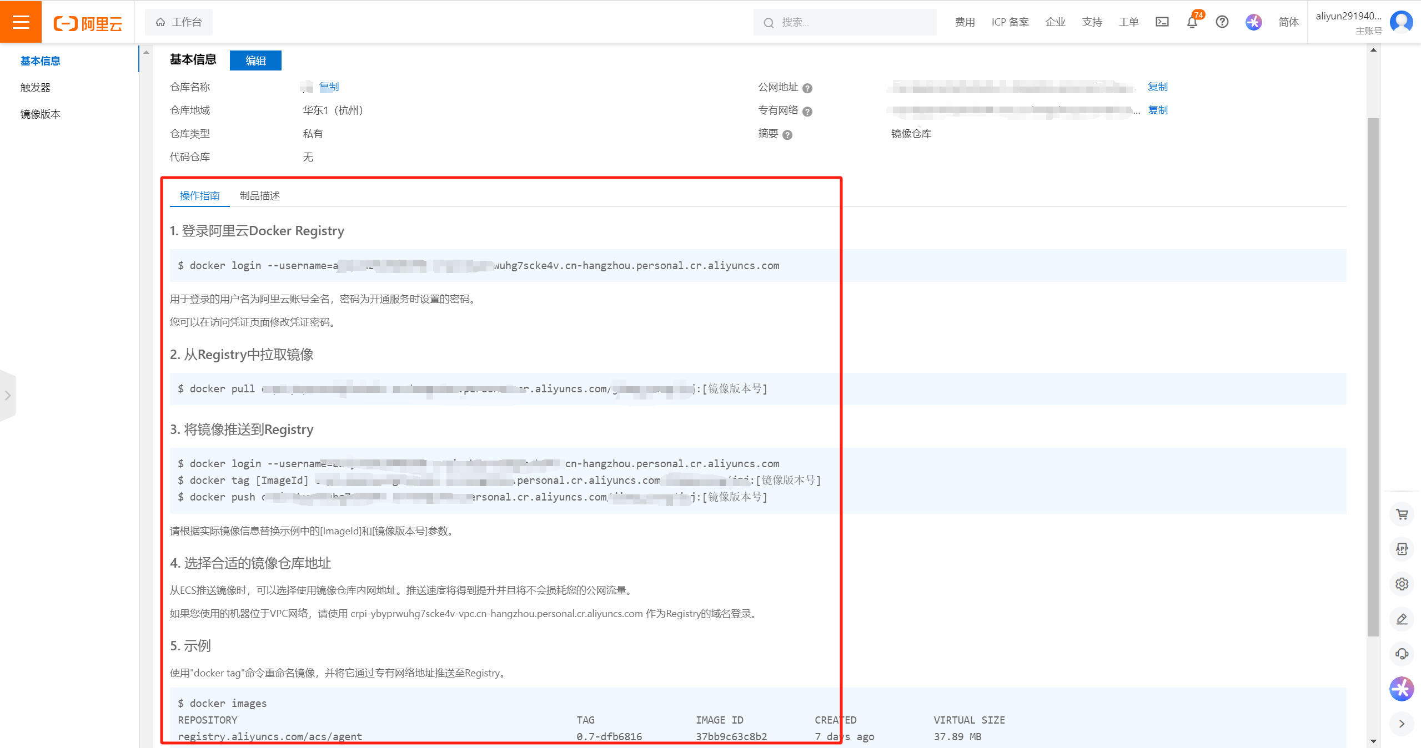
Task: Click the blue 编辑 button
Action: pyautogui.click(x=255, y=60)
